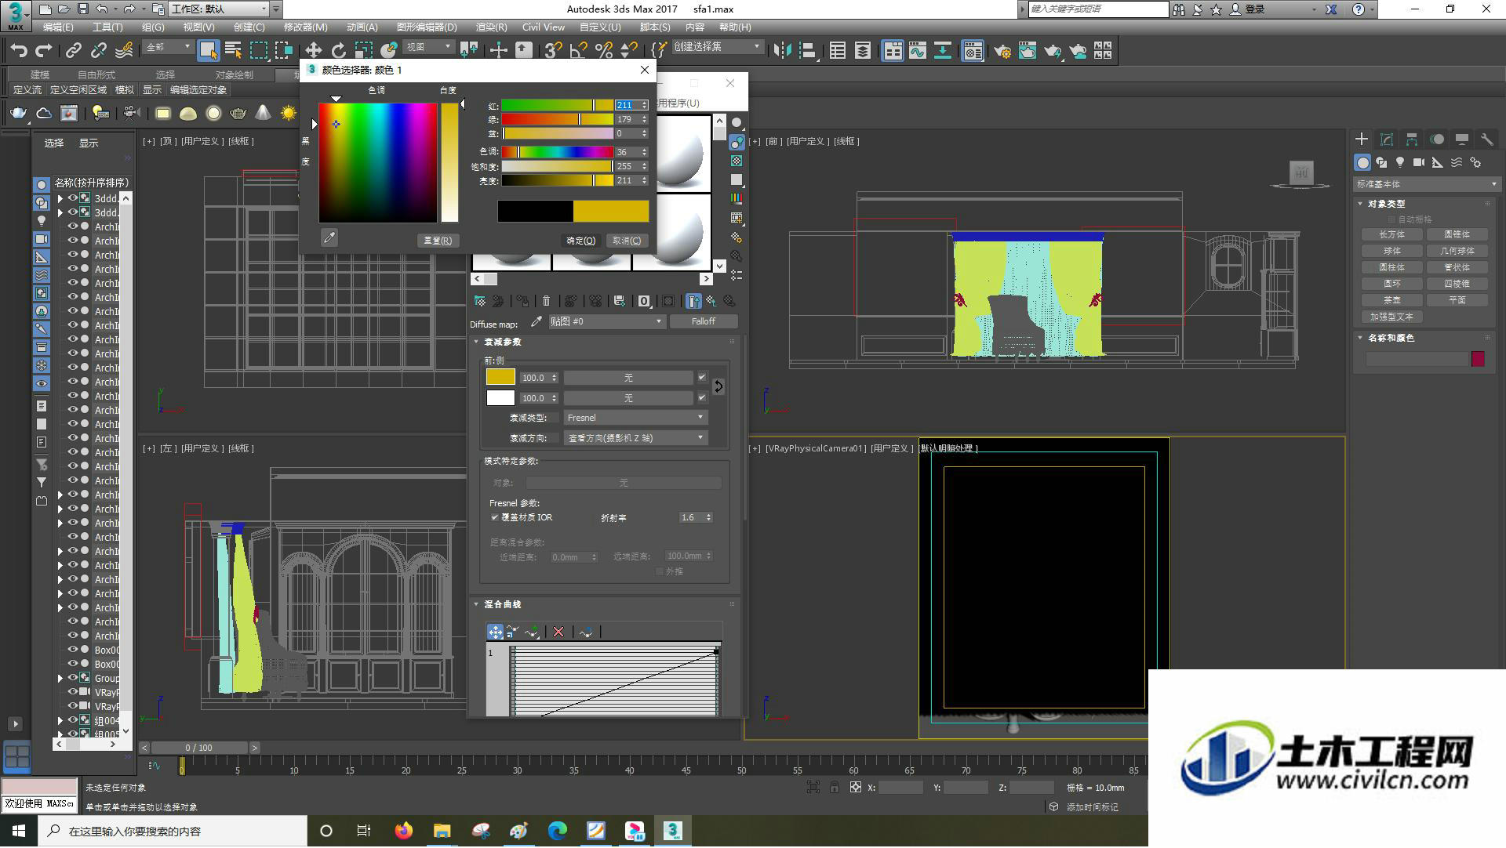Image resolution: width=1506 pixels, height=848 pixels.
Task: Click Background checker icon in Material Editor
Action: (736, 161)
